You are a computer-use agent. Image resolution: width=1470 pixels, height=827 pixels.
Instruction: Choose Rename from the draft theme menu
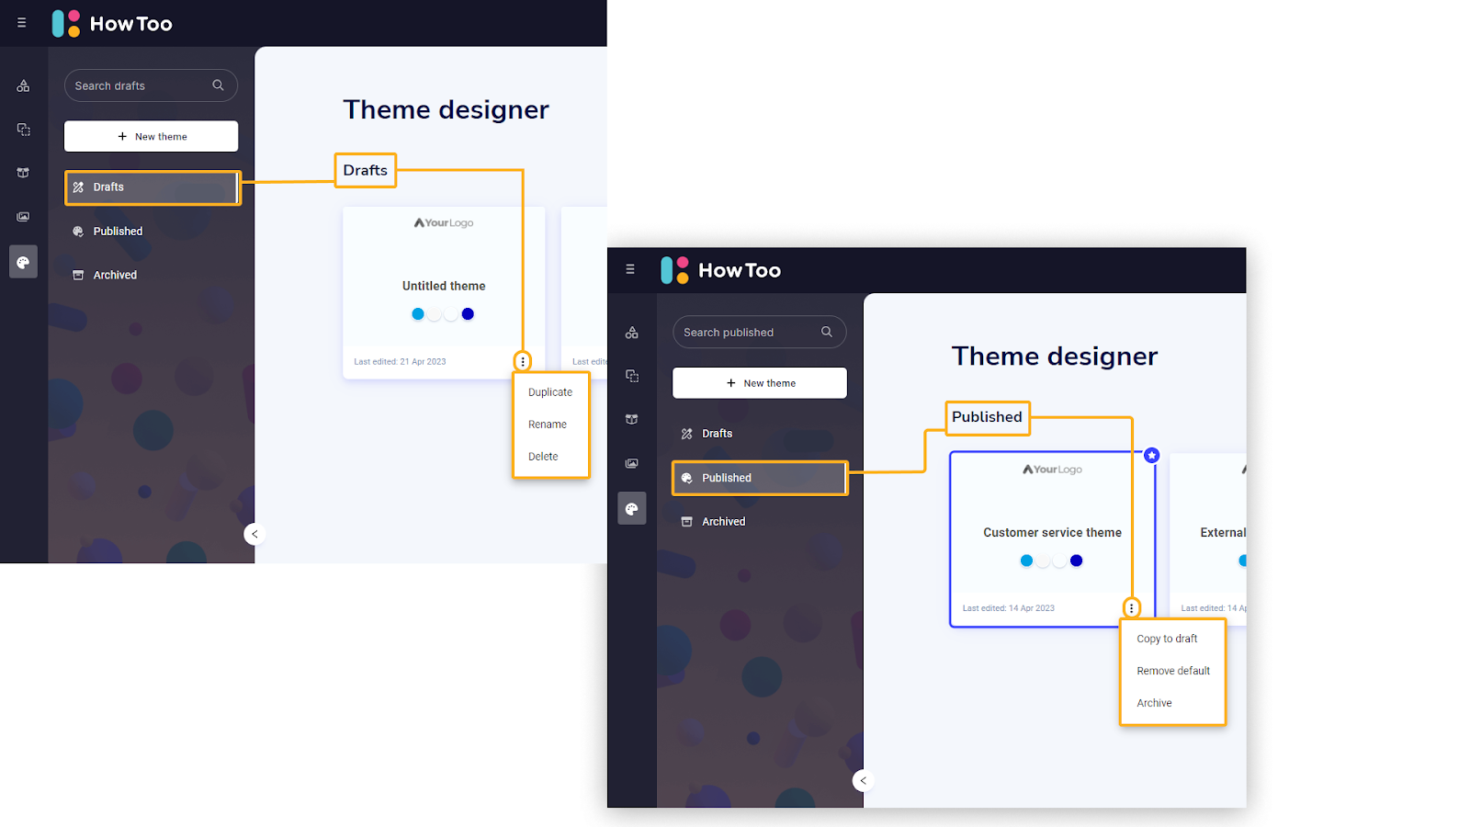[547, 425]
